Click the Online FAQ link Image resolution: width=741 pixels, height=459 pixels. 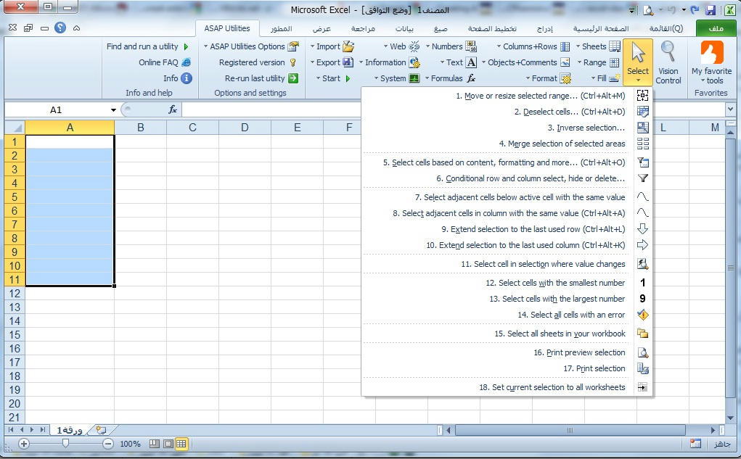point(165,62)
